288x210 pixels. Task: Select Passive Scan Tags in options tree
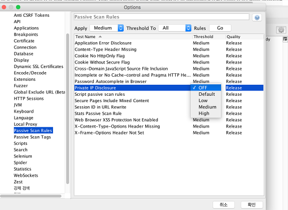pos(32,137)
